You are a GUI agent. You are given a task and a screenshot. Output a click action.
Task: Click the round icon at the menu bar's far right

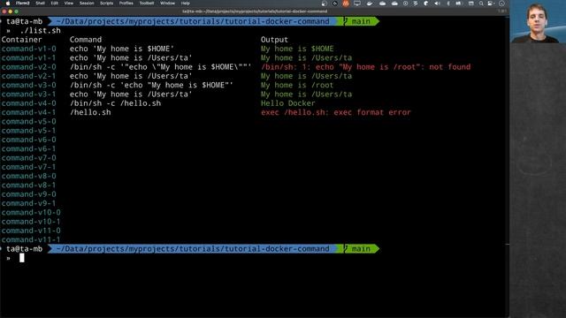click(x=501, y=4)
